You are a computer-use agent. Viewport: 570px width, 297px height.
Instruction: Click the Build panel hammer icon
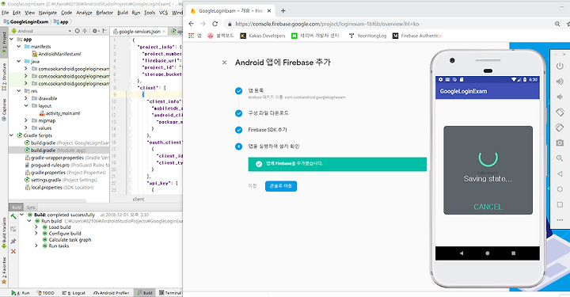tap(13, 217)
